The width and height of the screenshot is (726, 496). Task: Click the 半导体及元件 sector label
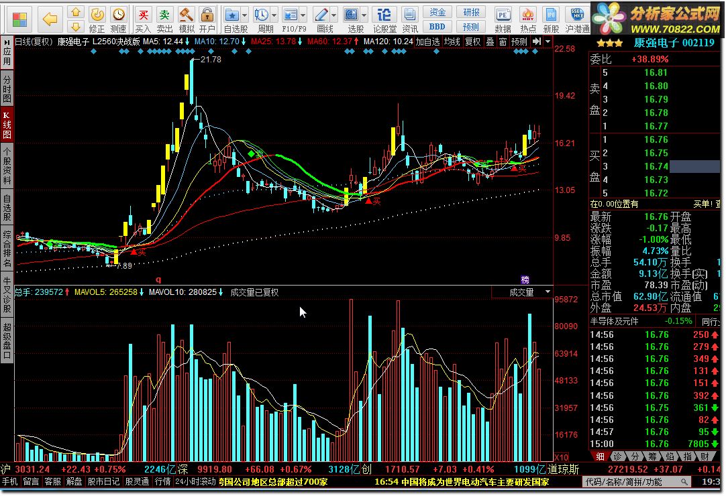(615, 321)
